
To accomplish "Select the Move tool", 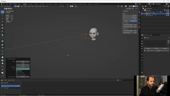I will [x=2, y=18].
